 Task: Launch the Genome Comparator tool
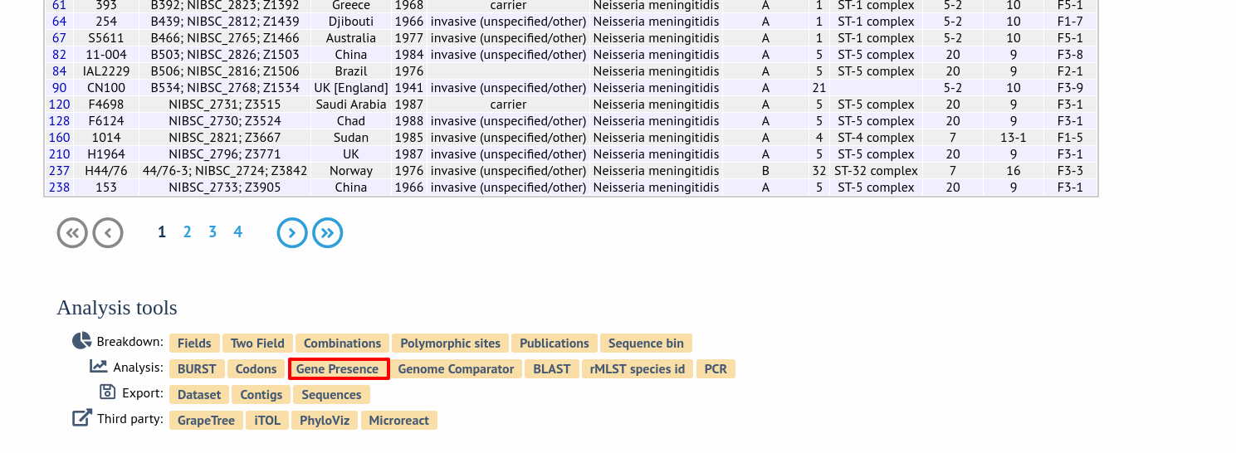tap(456, 369)
